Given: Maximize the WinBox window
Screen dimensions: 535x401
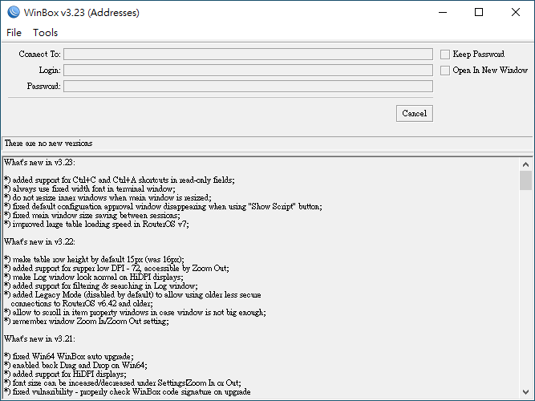Looking at the screenshot, I should pos(479,12).
